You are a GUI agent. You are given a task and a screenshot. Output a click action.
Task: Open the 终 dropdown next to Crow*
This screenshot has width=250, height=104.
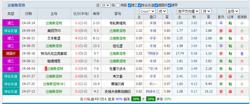point(162,11)
